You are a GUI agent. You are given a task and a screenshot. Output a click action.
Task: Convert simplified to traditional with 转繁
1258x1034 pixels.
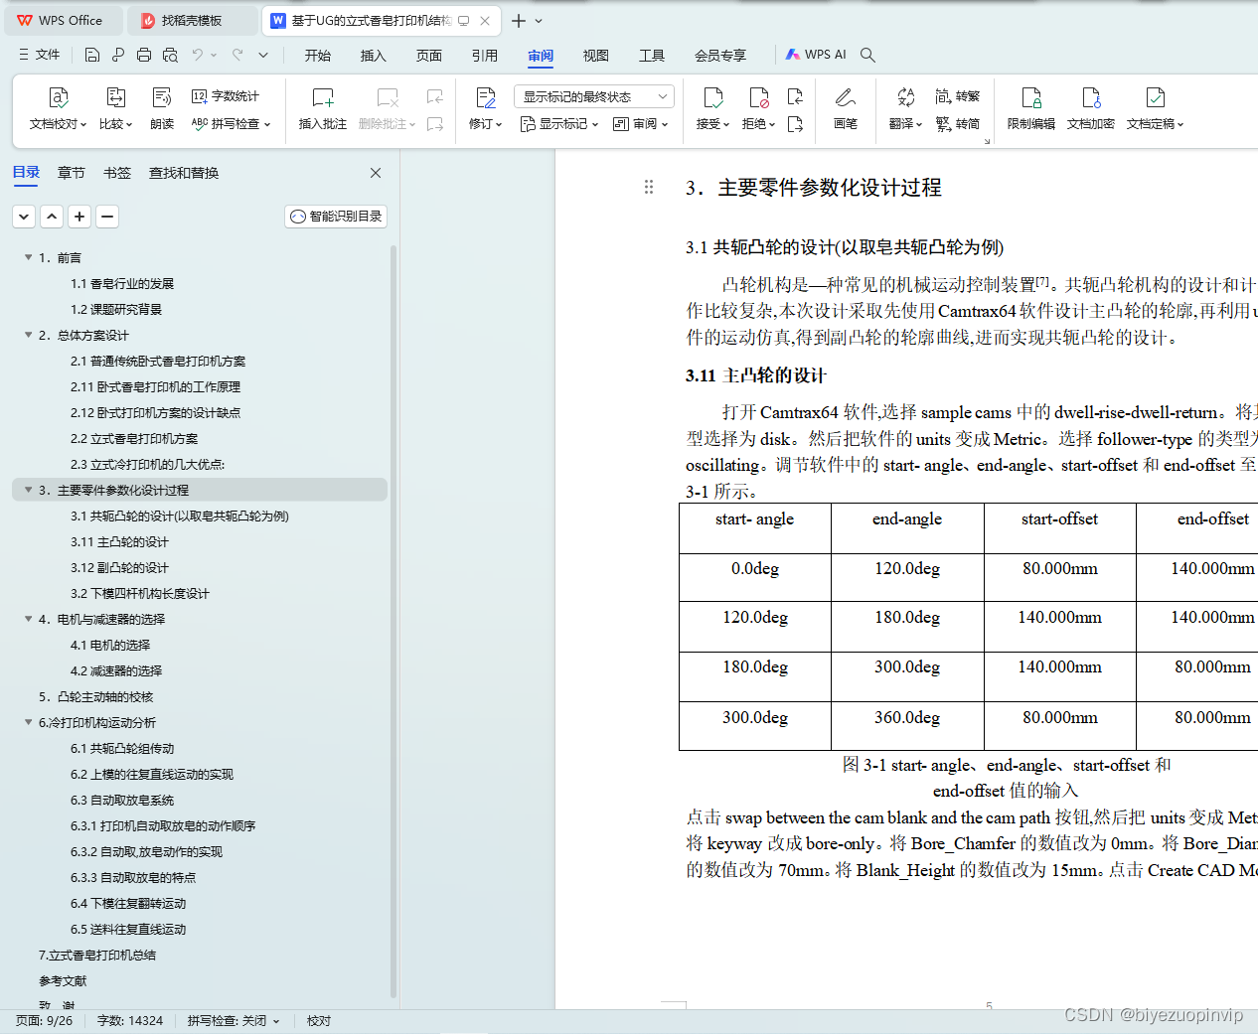click(x=958, y=96)
